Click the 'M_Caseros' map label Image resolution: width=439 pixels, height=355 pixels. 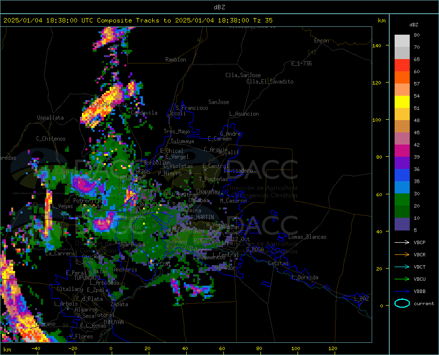coord(233,201)
